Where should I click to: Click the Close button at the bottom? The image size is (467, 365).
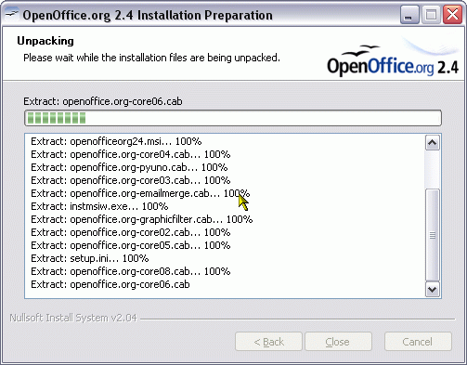(338, 342)
